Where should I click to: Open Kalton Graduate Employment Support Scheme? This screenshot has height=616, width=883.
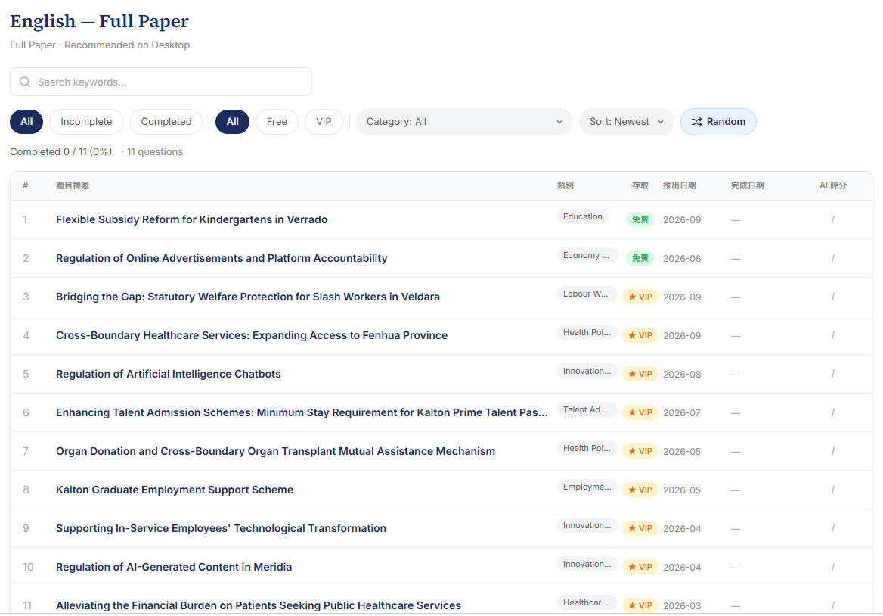(x=175, y=490)
